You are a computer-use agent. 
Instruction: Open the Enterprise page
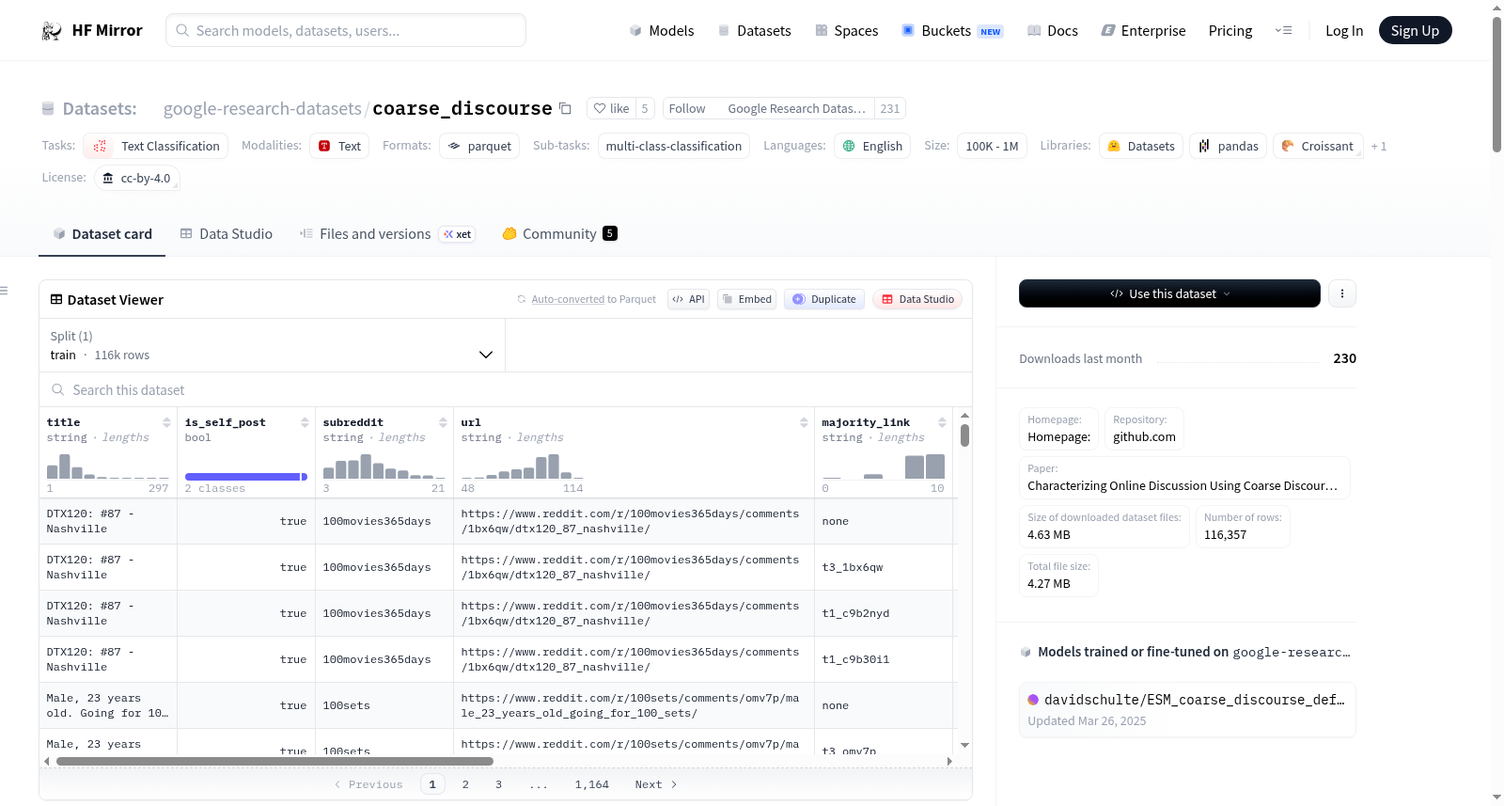click(1143, 31)
